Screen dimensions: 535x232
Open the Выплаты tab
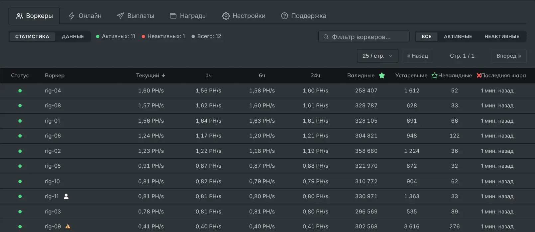[x=135, y=16]
